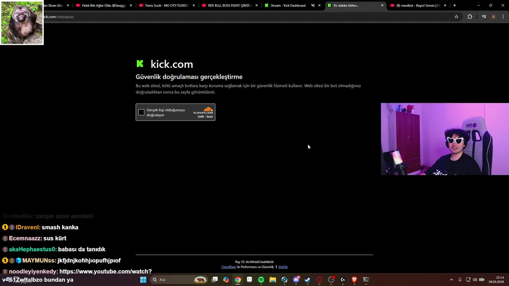
Task: Open Discord from the taskbar
Action: coord(296,280)
